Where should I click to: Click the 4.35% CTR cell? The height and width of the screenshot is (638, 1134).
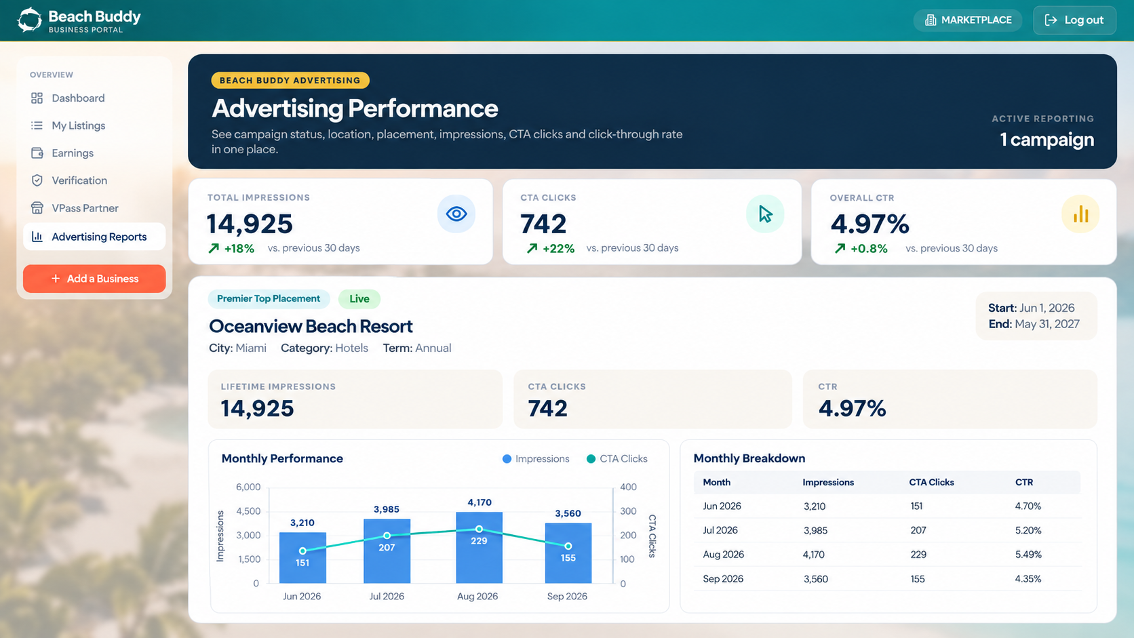point(1028,579)
